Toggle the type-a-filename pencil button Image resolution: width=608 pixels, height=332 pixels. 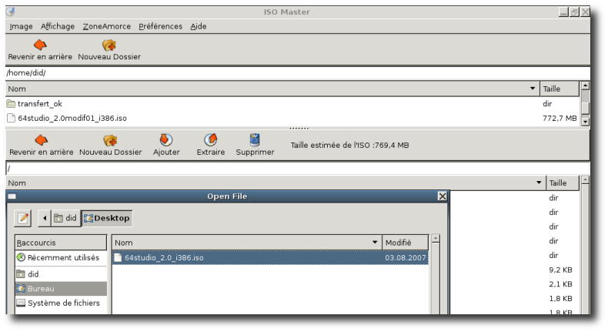pos(23,218)
